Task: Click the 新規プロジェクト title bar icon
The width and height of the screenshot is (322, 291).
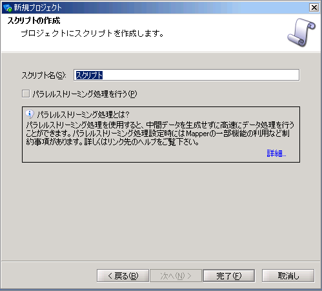Action: (8, 8)
